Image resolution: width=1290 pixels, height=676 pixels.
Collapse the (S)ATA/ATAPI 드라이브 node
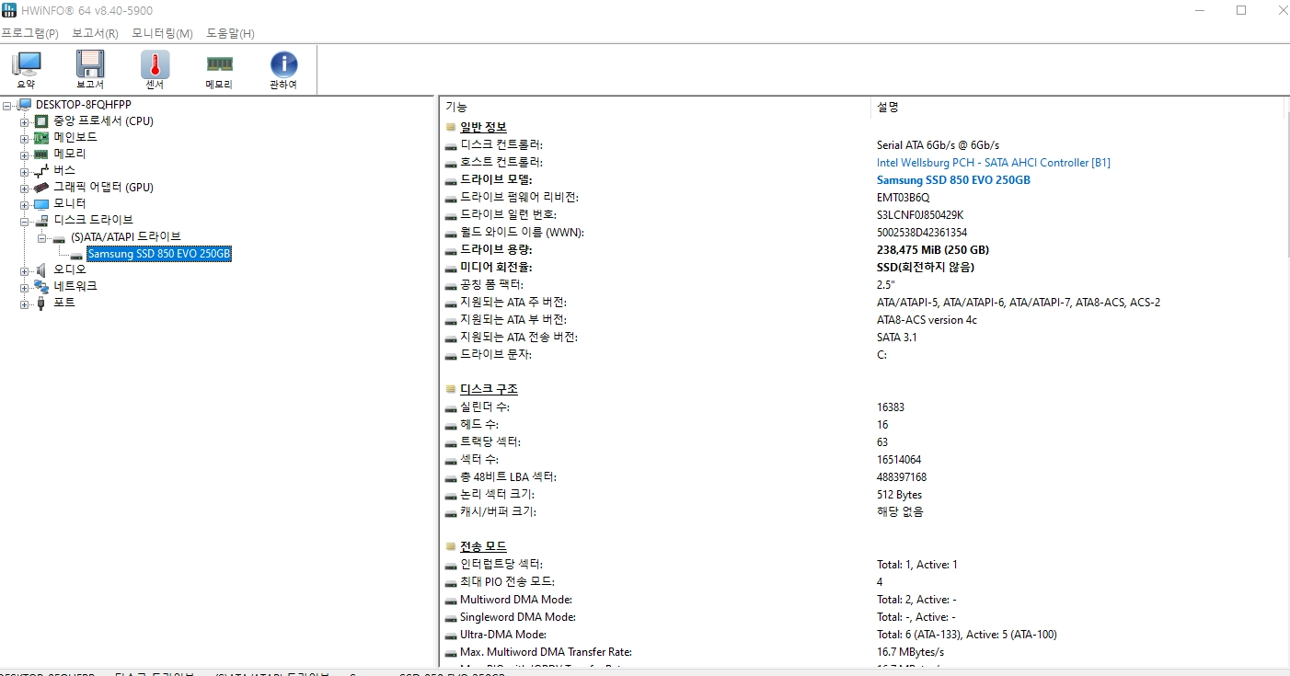[41, 237]
